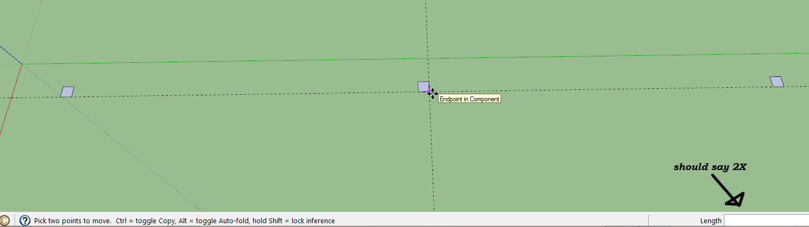Click the black annotation arrow head
This screenshot has width=809, height=227.
point(736,200)
